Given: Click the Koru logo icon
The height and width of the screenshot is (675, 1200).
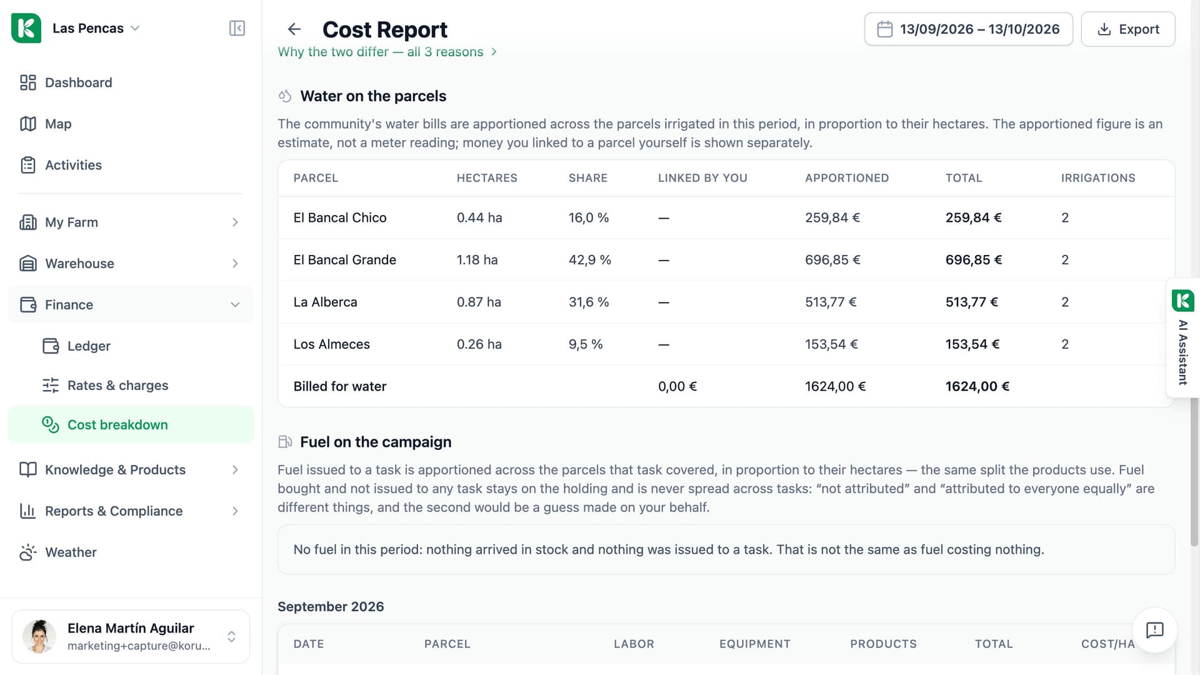Looking at the screenshot, I should [26, 28].
